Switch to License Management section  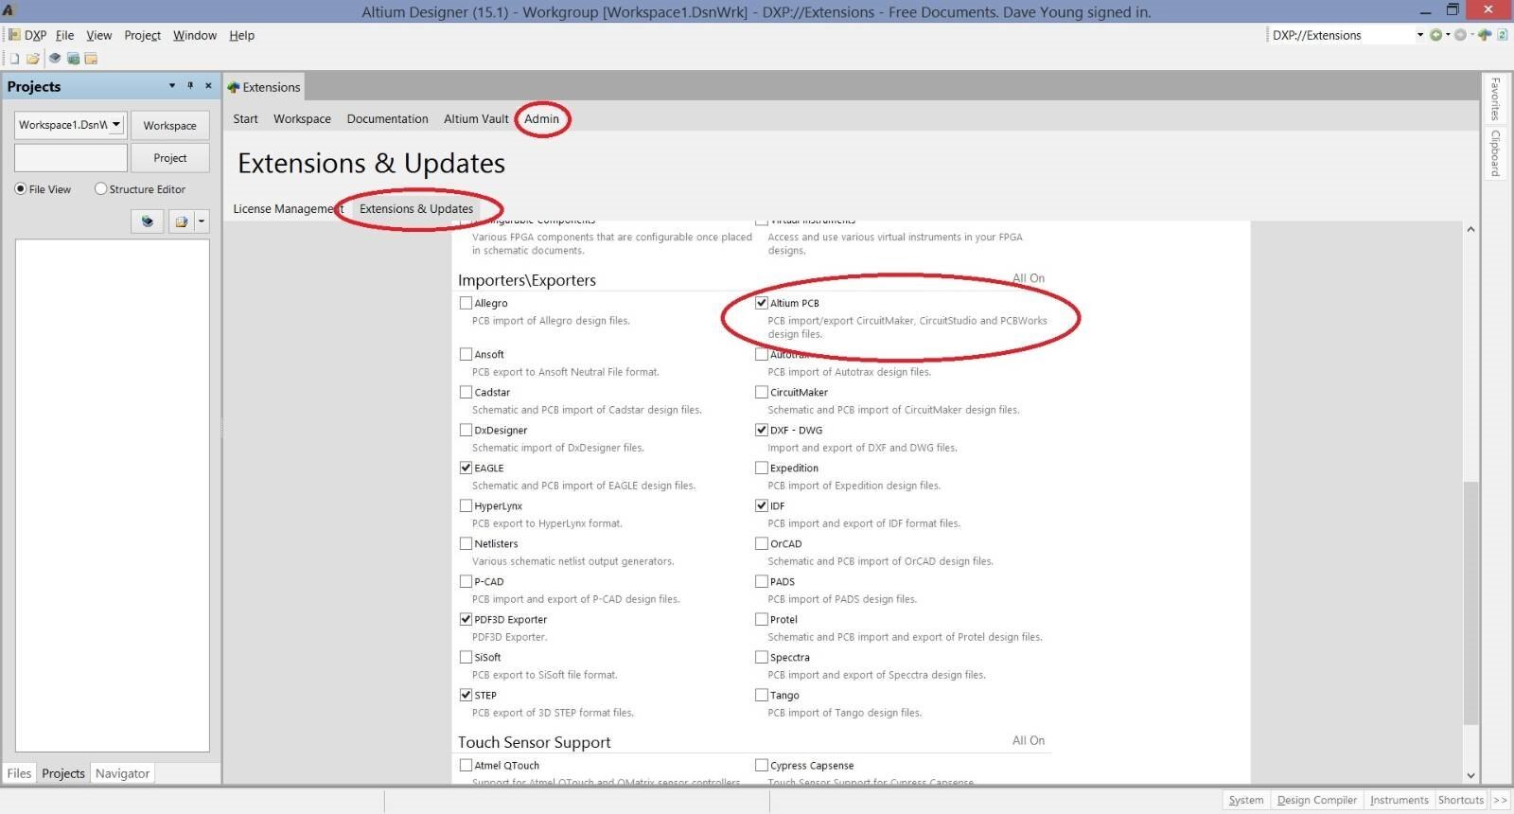coord(288,209)
